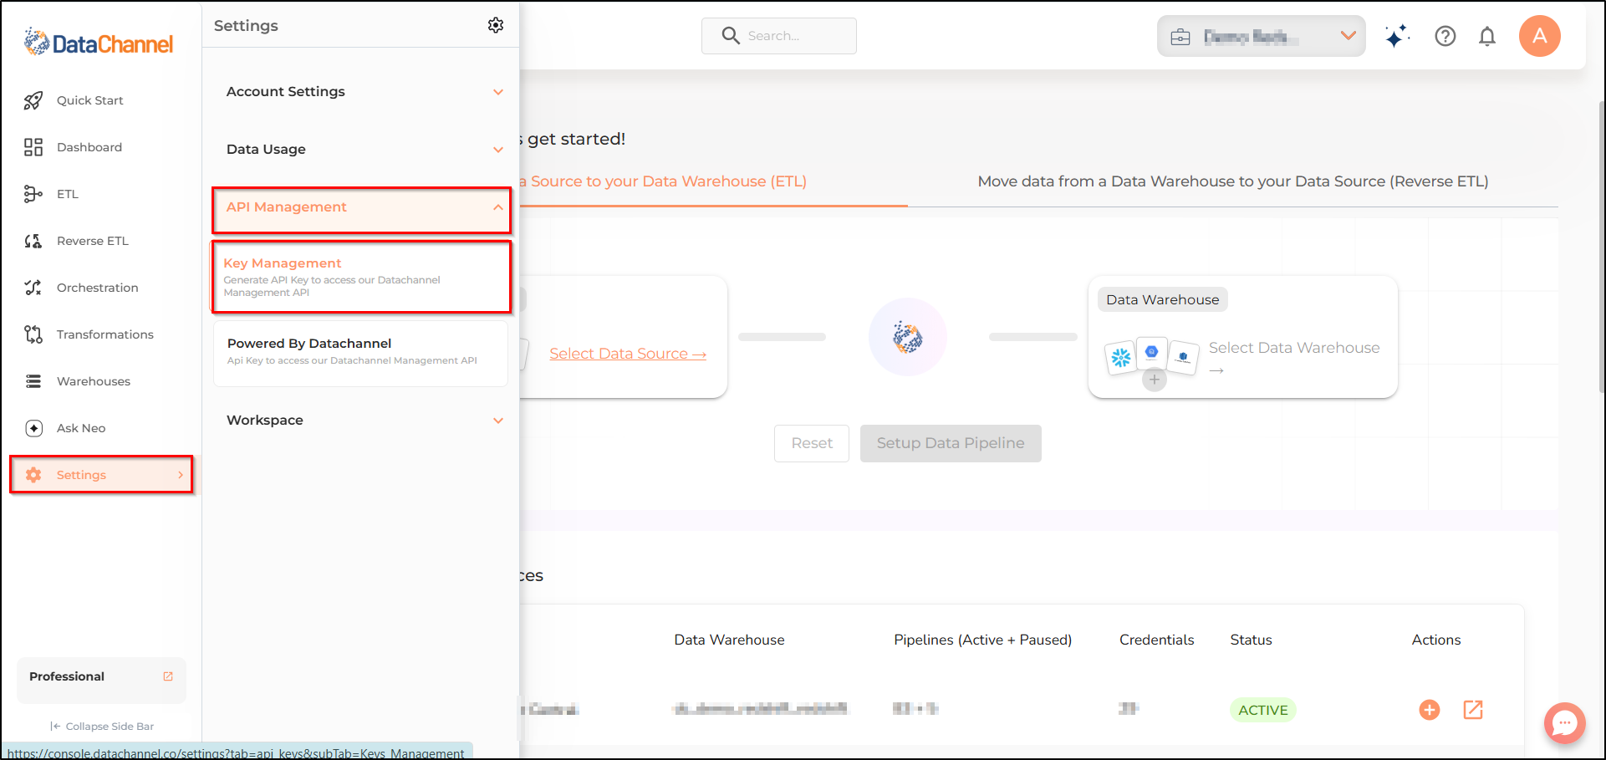Select the ETL sidebar icon
The width and height of the screenshot is (1606, 760).
coord(33,194)
